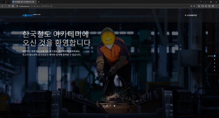Open the 로그인/회원가입 link
This screenshot has height=118, width=219.
[x=191, y=15]
